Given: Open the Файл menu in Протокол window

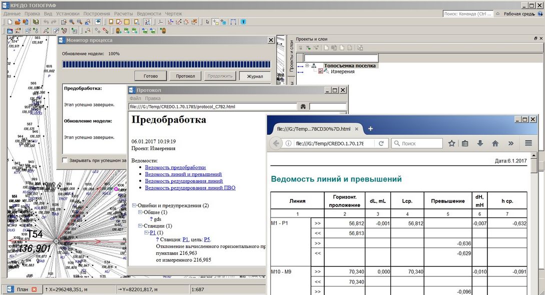Looking at the screenshot, I should (135, 98).
